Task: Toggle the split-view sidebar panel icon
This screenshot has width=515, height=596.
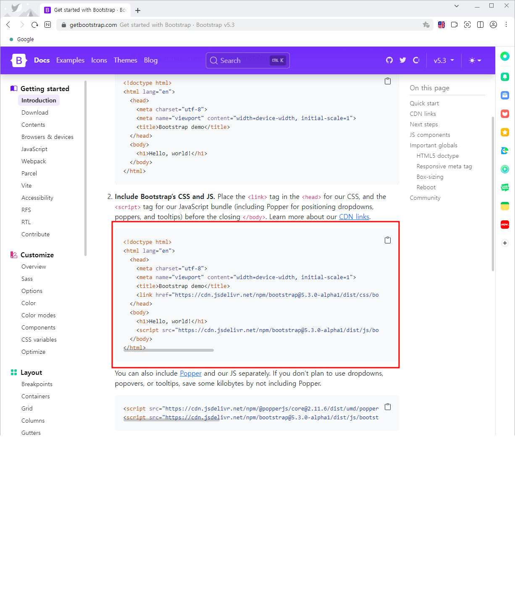Action: pyautogui.click(x=480, y=25)
